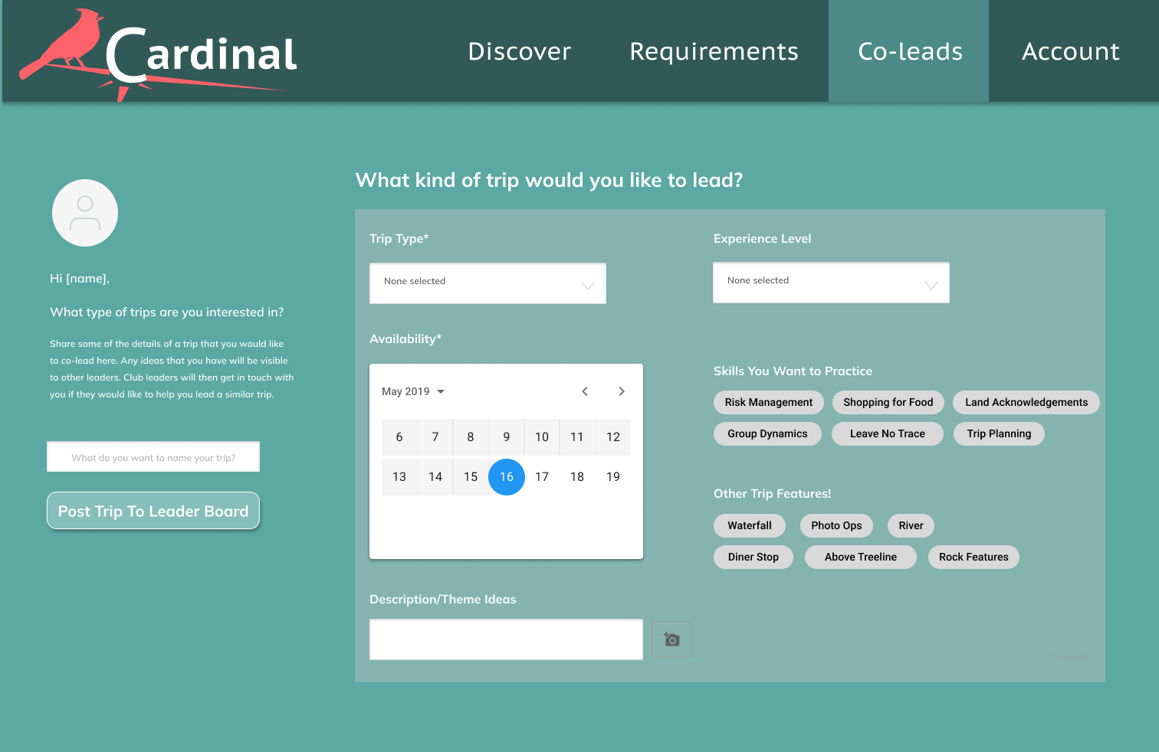Expand the May 2019 month selector
The height and width of the screenshot is (752, 1159).
pos(413,391)
